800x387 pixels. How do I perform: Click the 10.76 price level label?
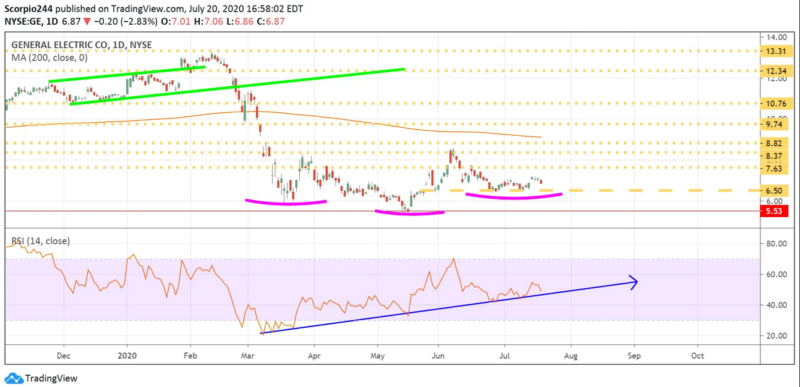(774, 104)
